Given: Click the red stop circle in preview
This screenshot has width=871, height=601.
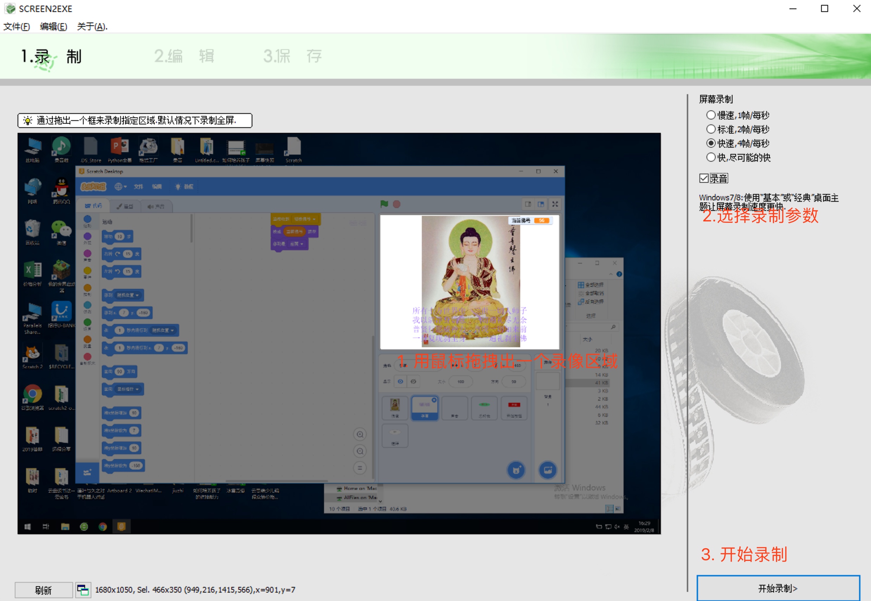Looking at the screenshot, I should [396, 204].
